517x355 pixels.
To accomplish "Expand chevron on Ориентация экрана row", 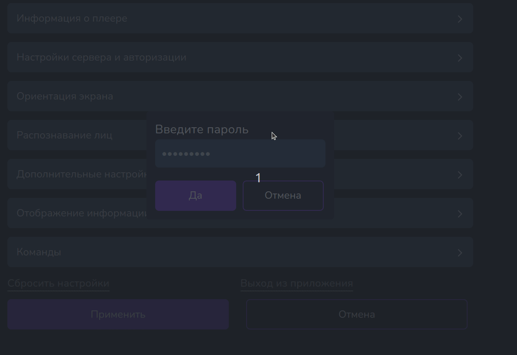I will 460,97.
